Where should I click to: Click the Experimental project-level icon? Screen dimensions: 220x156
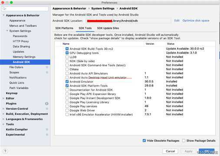pos(47,134)
